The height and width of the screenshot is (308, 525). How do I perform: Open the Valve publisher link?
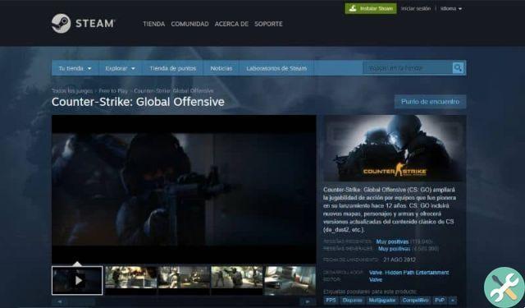pyautogui.click(x=376, y=279)
